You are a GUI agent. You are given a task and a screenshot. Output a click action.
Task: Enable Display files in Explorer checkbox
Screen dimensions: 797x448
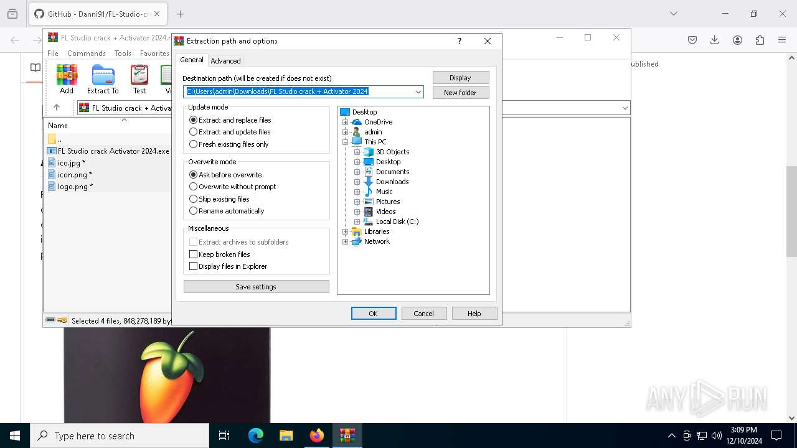(193, 266)
